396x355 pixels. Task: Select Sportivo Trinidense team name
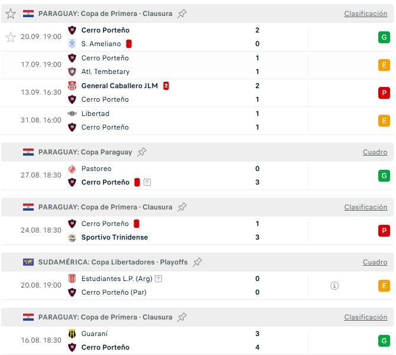(x=115, y=237)
